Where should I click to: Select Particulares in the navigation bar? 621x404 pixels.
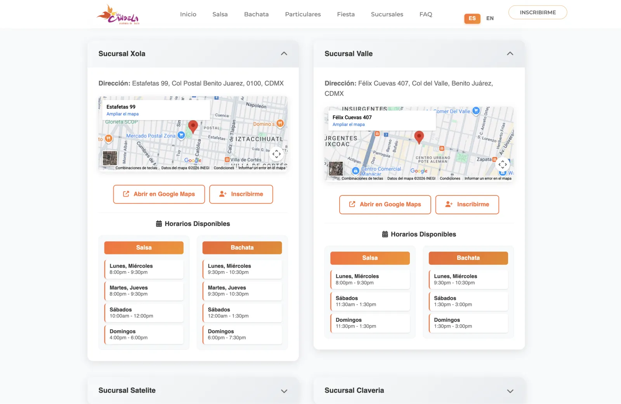[303, 14]
